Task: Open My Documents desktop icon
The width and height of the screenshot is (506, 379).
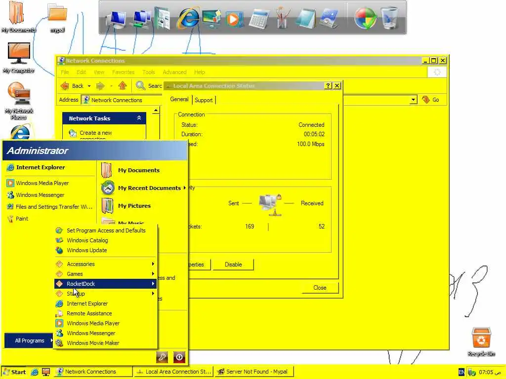Action: [x=18, y=17]
